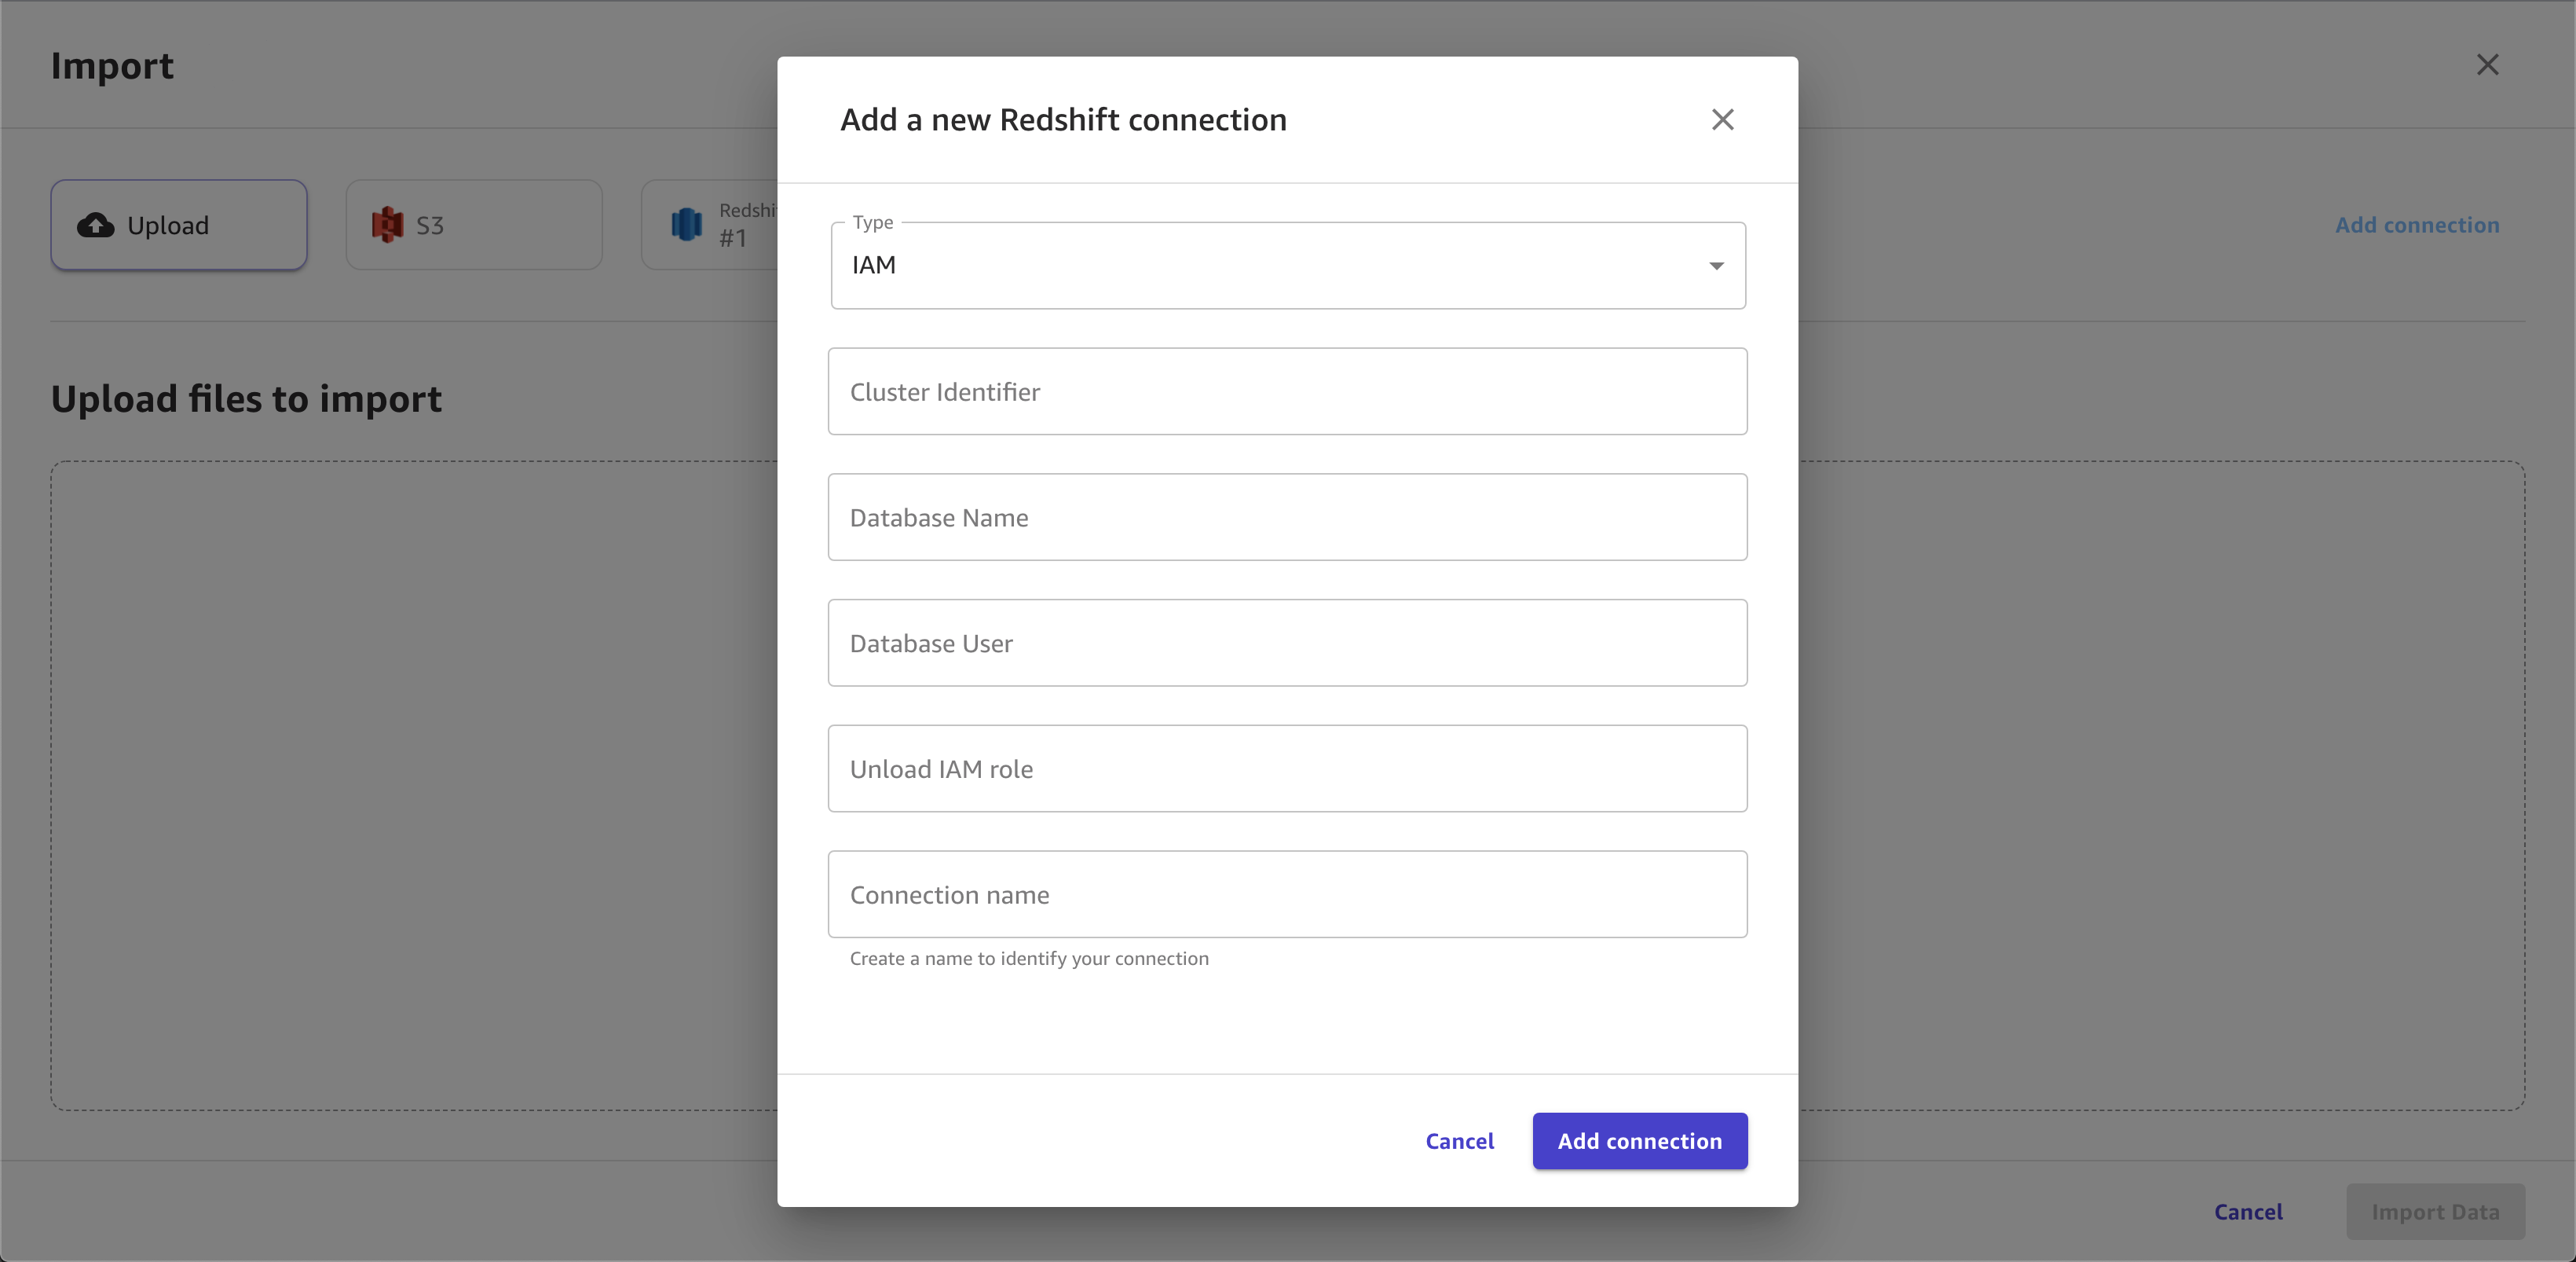2576x1262 pixels.
Task: Open the connection type selector
Action: pos(1288,265)
